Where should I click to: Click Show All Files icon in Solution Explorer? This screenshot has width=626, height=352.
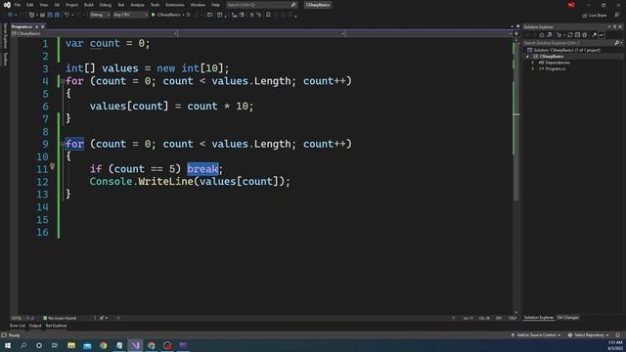pyautogui.click(x=585, y=35)
